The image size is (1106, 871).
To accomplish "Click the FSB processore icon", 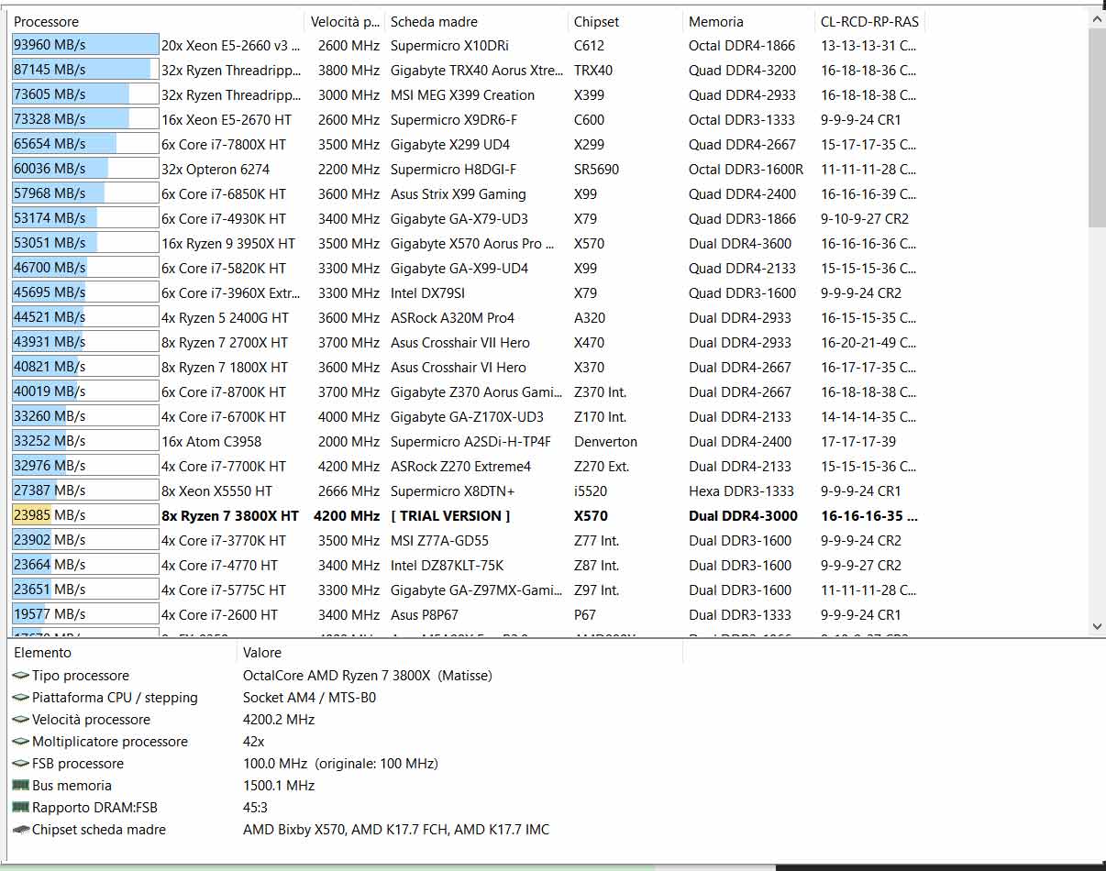I will [x=20, y=764].
